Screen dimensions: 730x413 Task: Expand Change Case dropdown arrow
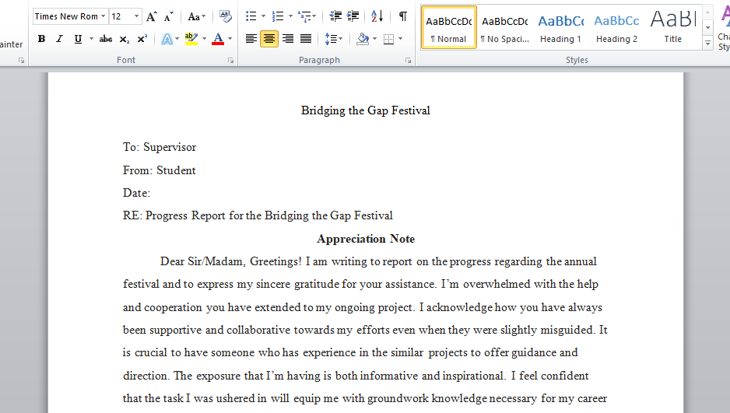click(203, 17)
